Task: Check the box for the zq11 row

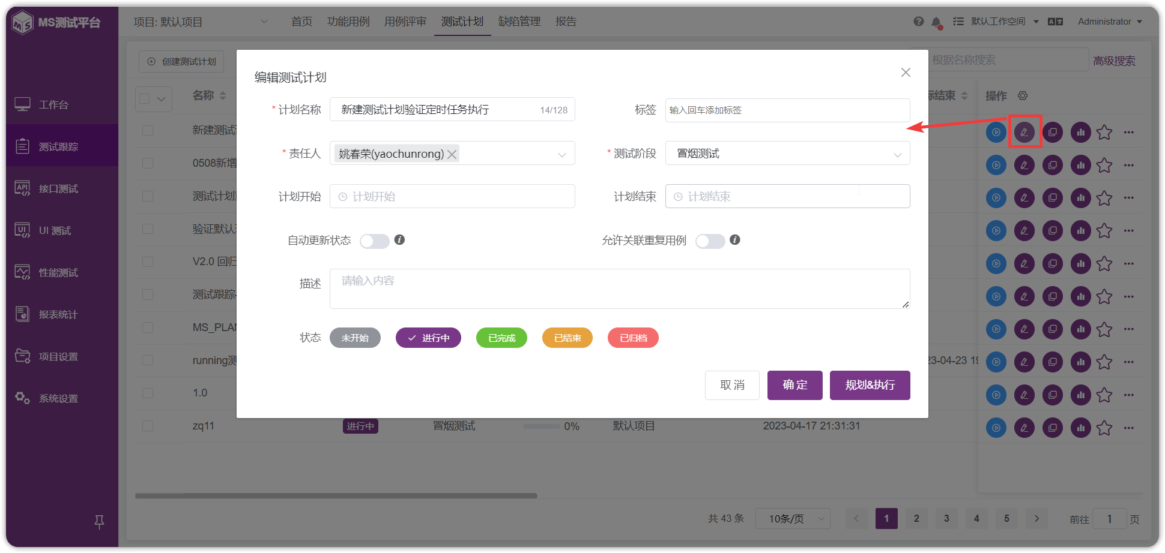Action: pos(148,426)
